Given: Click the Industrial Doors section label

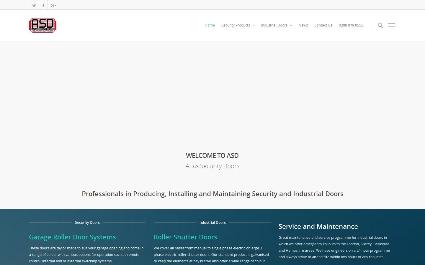Looking at the screenshot, I should [x=212, y=222].
